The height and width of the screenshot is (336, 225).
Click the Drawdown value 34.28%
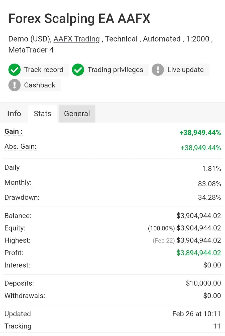coord(209,197)
